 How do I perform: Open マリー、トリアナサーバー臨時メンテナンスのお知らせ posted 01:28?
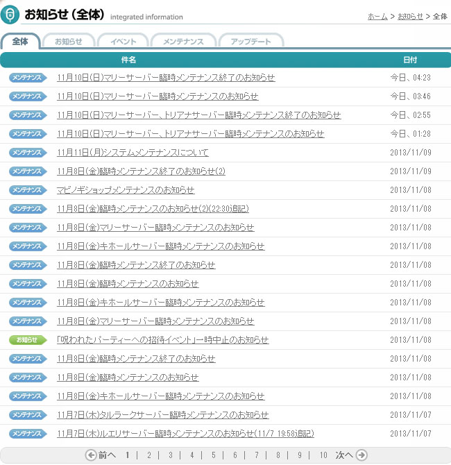[191, 134]
